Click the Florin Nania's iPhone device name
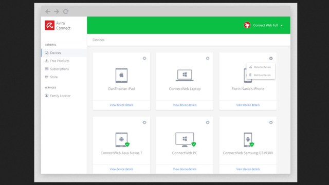The image size is (329, 185). [248, 89]
